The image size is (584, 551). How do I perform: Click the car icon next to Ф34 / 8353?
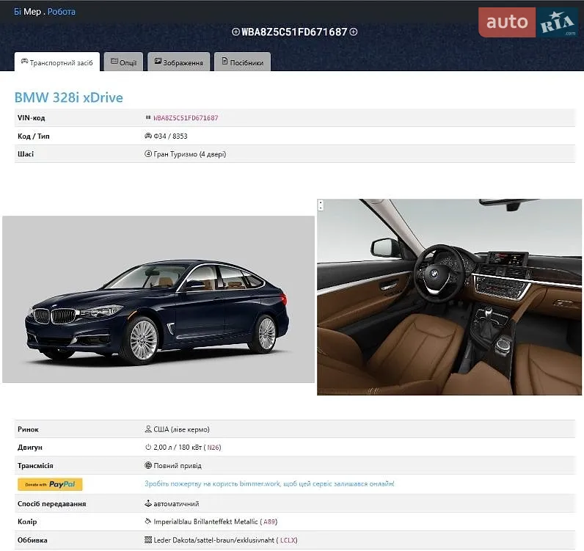click(x=148, y=136)
